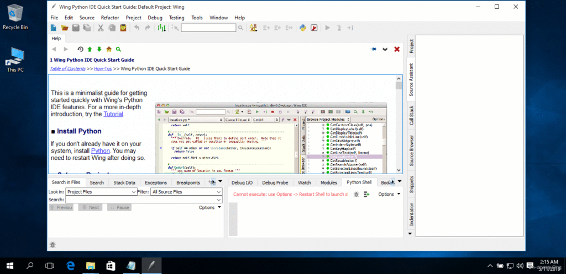
Task: Click the Next search button
Action: (90, 207)
